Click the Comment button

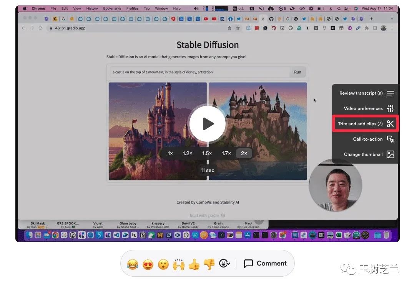(x=265, y=263)
